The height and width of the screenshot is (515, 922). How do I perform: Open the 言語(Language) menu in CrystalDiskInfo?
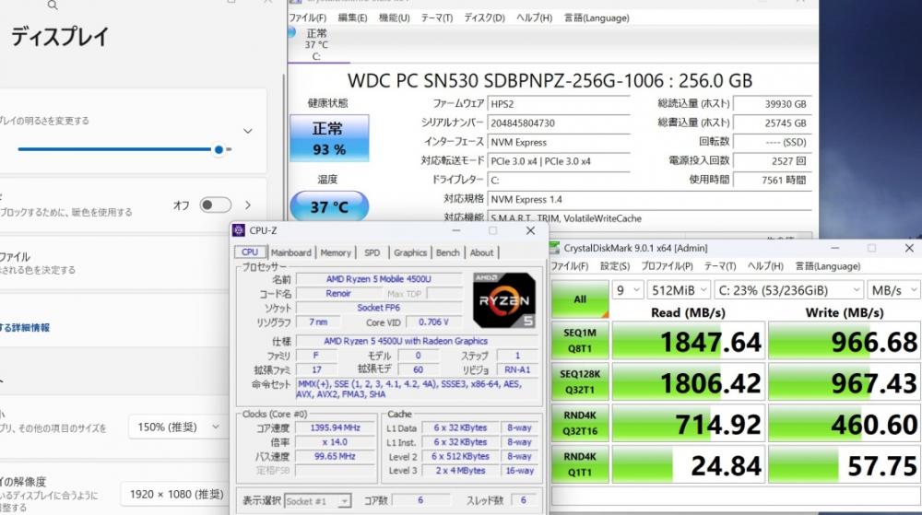pos(597,18)
